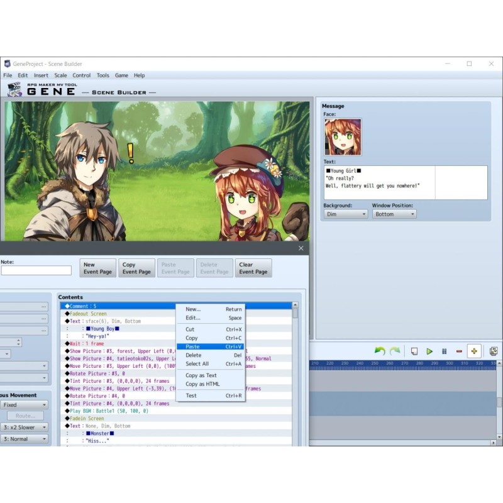Click the yellow plus icon
This screenshot has width=503, height=503.
point(474,351)
